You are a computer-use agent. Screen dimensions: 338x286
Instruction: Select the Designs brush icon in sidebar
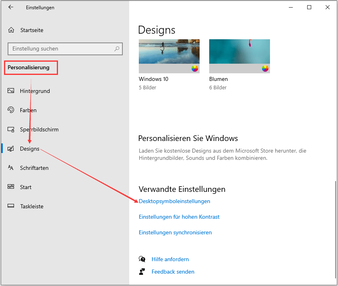tap(10, 149)
